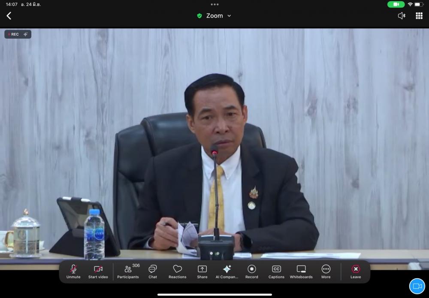
Task: Go back with the top-left arrow
Action: click(x=9, y=15)
